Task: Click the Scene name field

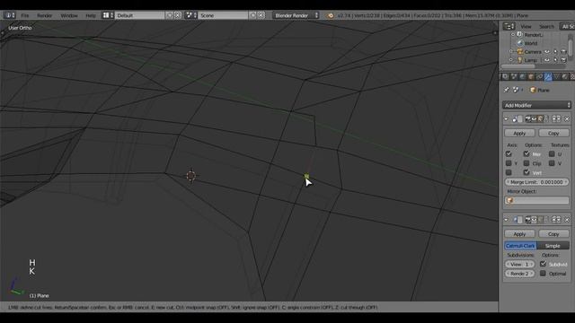Action: pyautogui.click(x=223, y=15)
